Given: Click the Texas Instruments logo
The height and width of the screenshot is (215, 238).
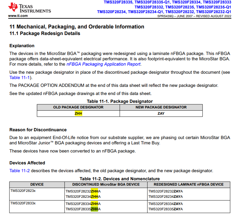Looking at the screenshot, I should 30,7.
